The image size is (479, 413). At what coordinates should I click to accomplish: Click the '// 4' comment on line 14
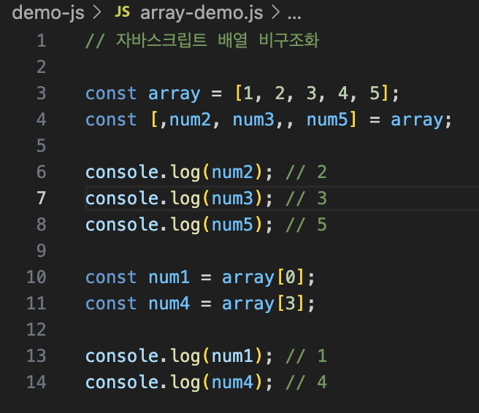pos(307,382)
